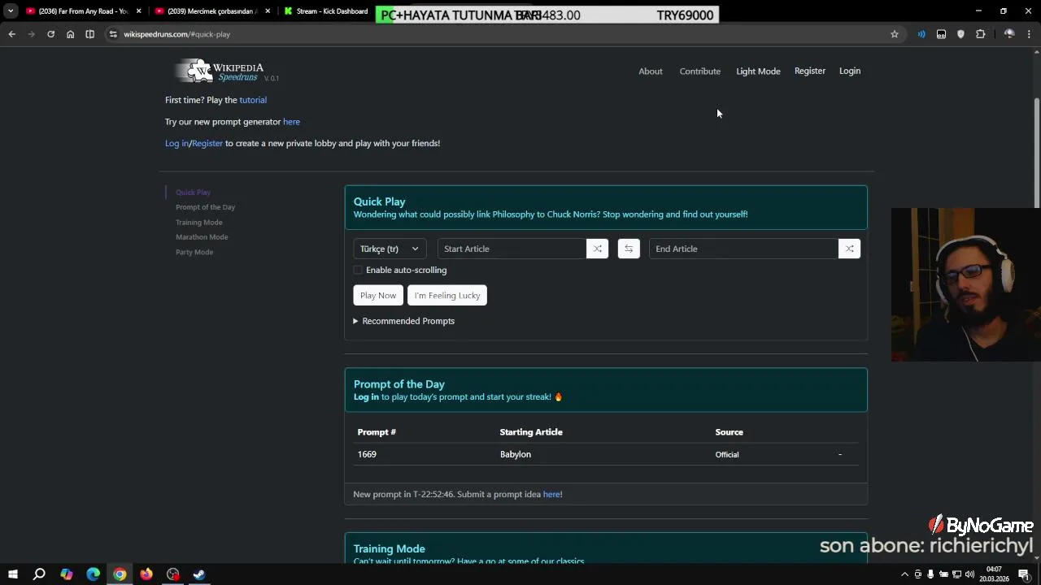This screenshot has height=585, width=1041.
Task: Click the End Article input field
Action: [x=743, y=249]
